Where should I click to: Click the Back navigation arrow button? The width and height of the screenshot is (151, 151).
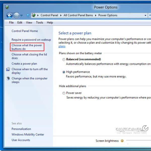[x=10, y=15]
